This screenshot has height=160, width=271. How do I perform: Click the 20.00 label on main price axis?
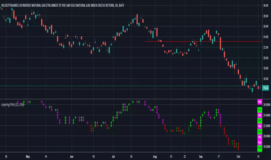click(265, 58)
